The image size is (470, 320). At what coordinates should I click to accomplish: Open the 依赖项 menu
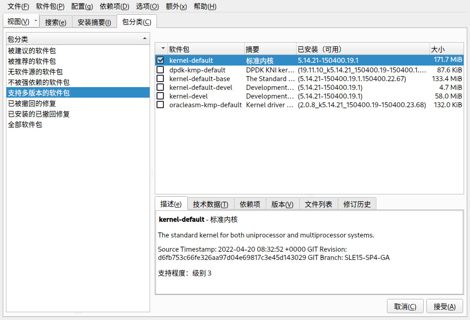point(114,6)
